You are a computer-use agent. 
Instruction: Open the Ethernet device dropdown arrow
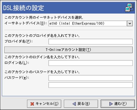point(130,24)
